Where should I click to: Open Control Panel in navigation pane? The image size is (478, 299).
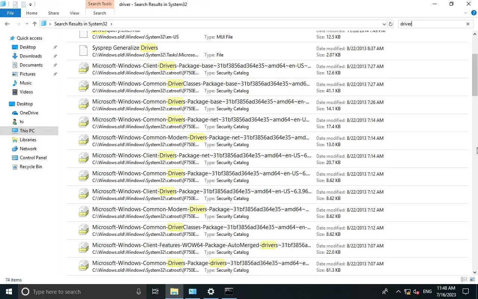click(33, 158)
